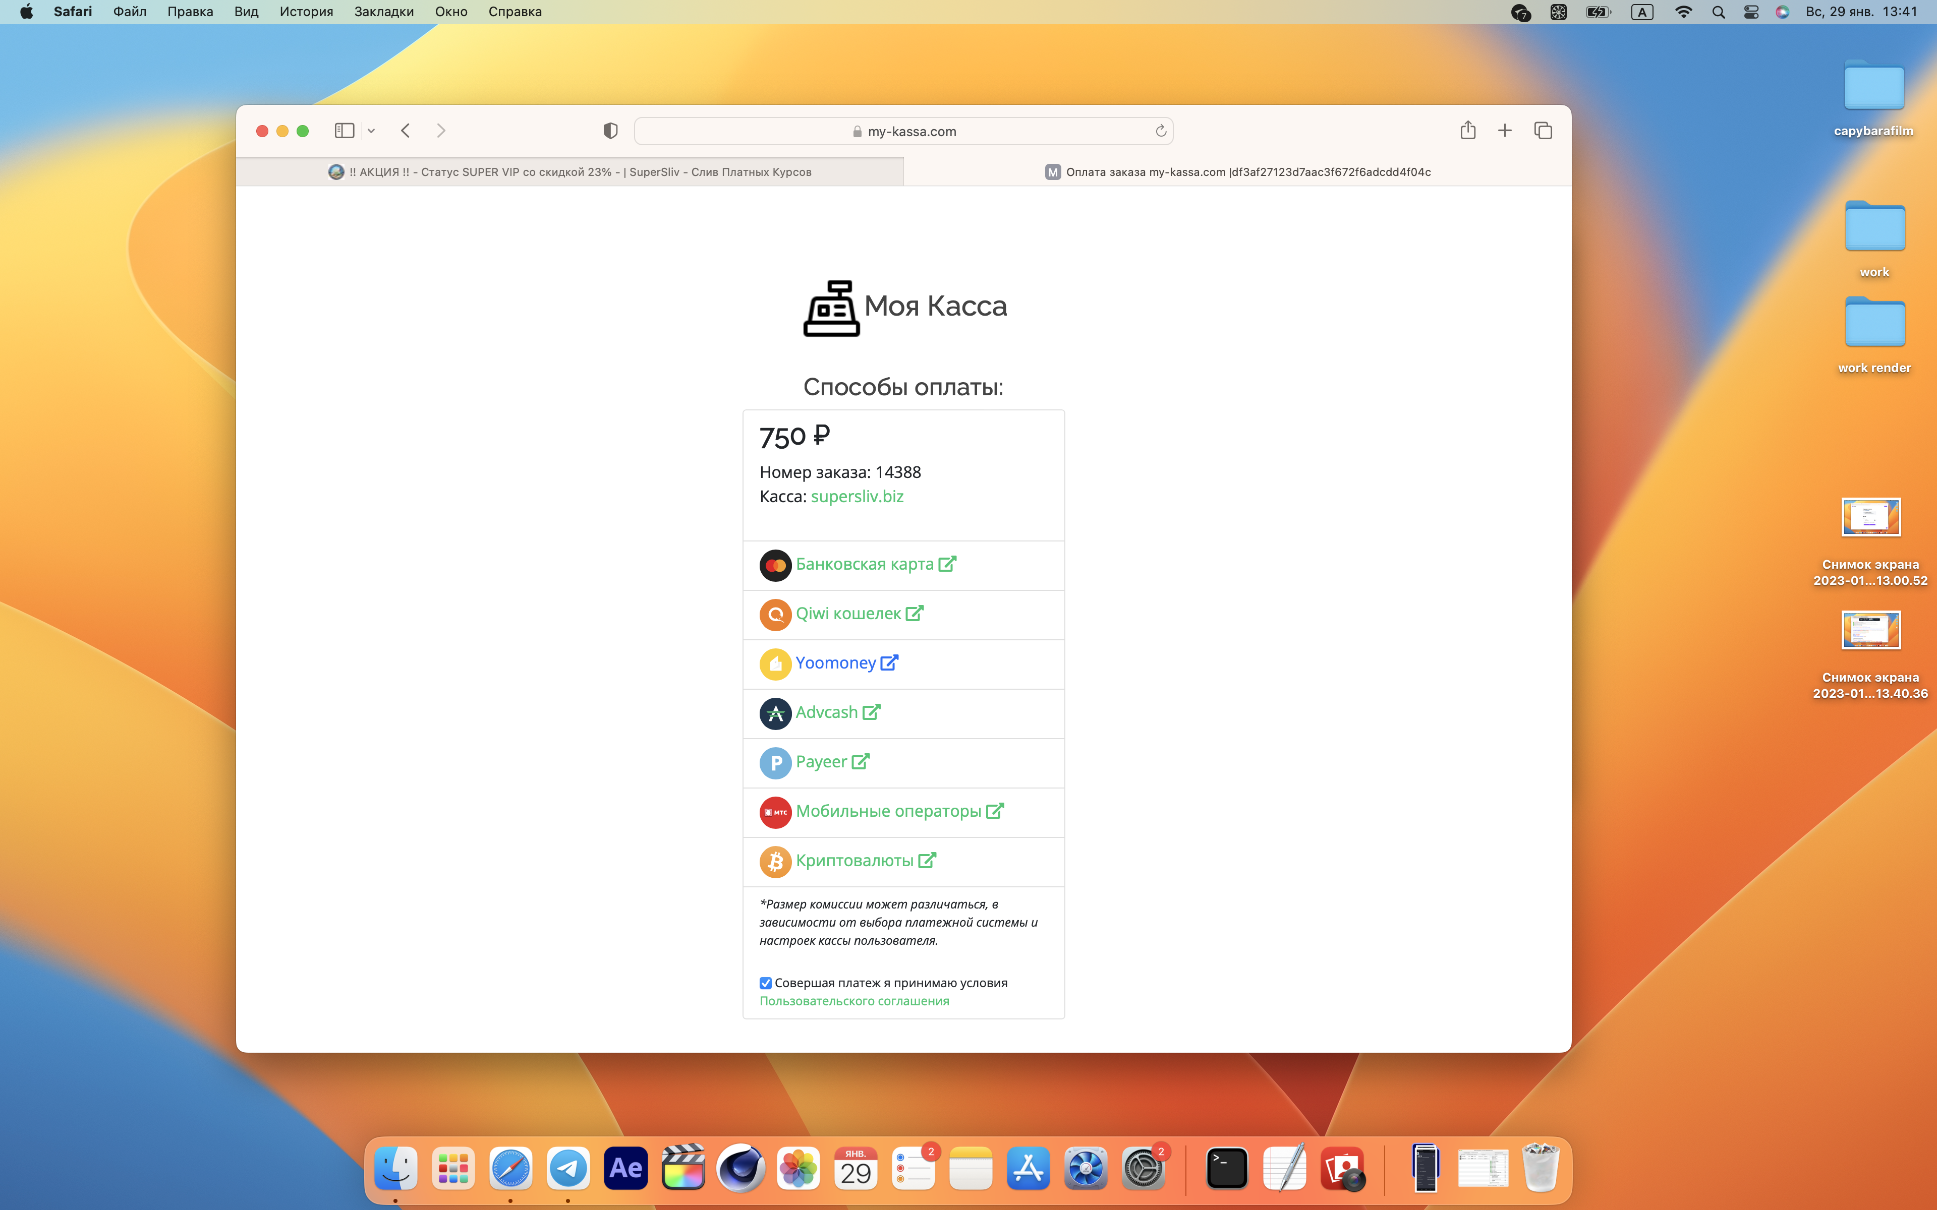Open the Wi-Fi status menu
The height and width of the screenshot is (1210, 1937).
[1683, 12]
